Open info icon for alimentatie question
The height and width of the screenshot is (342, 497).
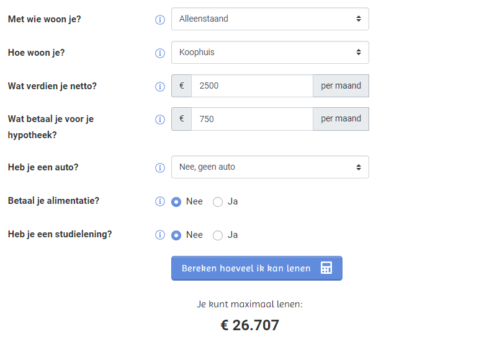click(x=159, y=201)
